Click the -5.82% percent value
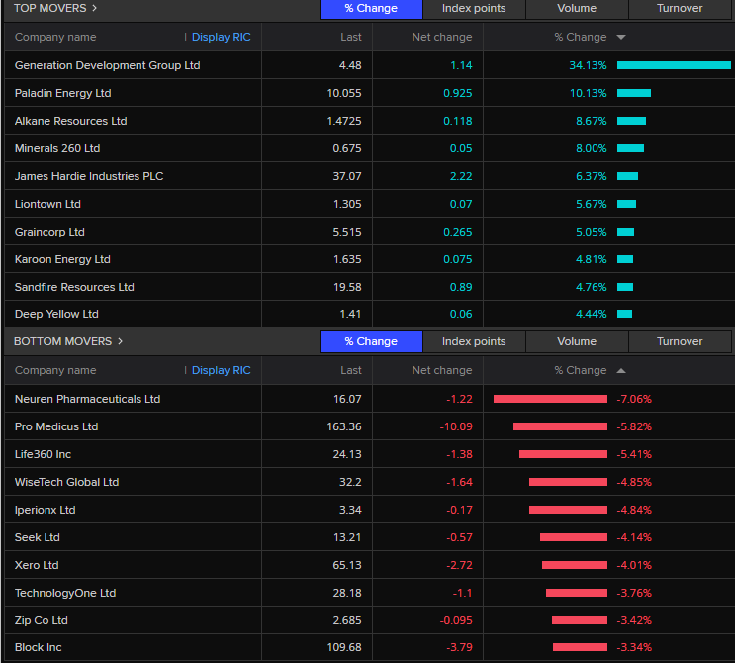Viewport: 735px width, 663px height. [x=634, y=426]
